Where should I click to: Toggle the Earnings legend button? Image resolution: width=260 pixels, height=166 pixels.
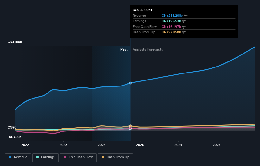coord(45,157)
